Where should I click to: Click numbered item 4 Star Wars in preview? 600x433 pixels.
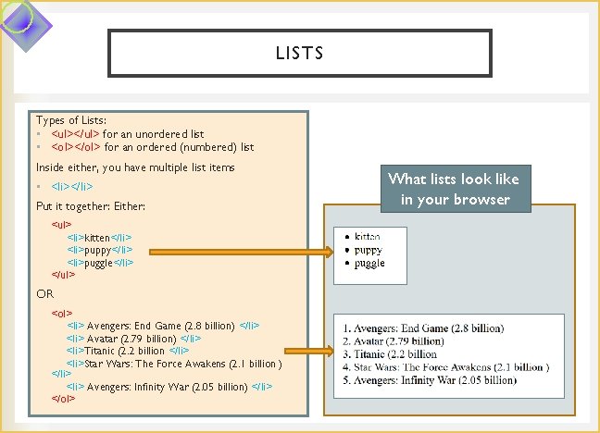pos(446,367)
